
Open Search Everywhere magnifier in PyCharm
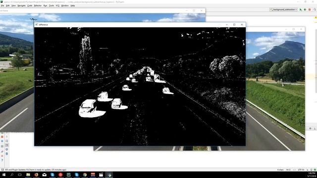(x=315, y=9)
